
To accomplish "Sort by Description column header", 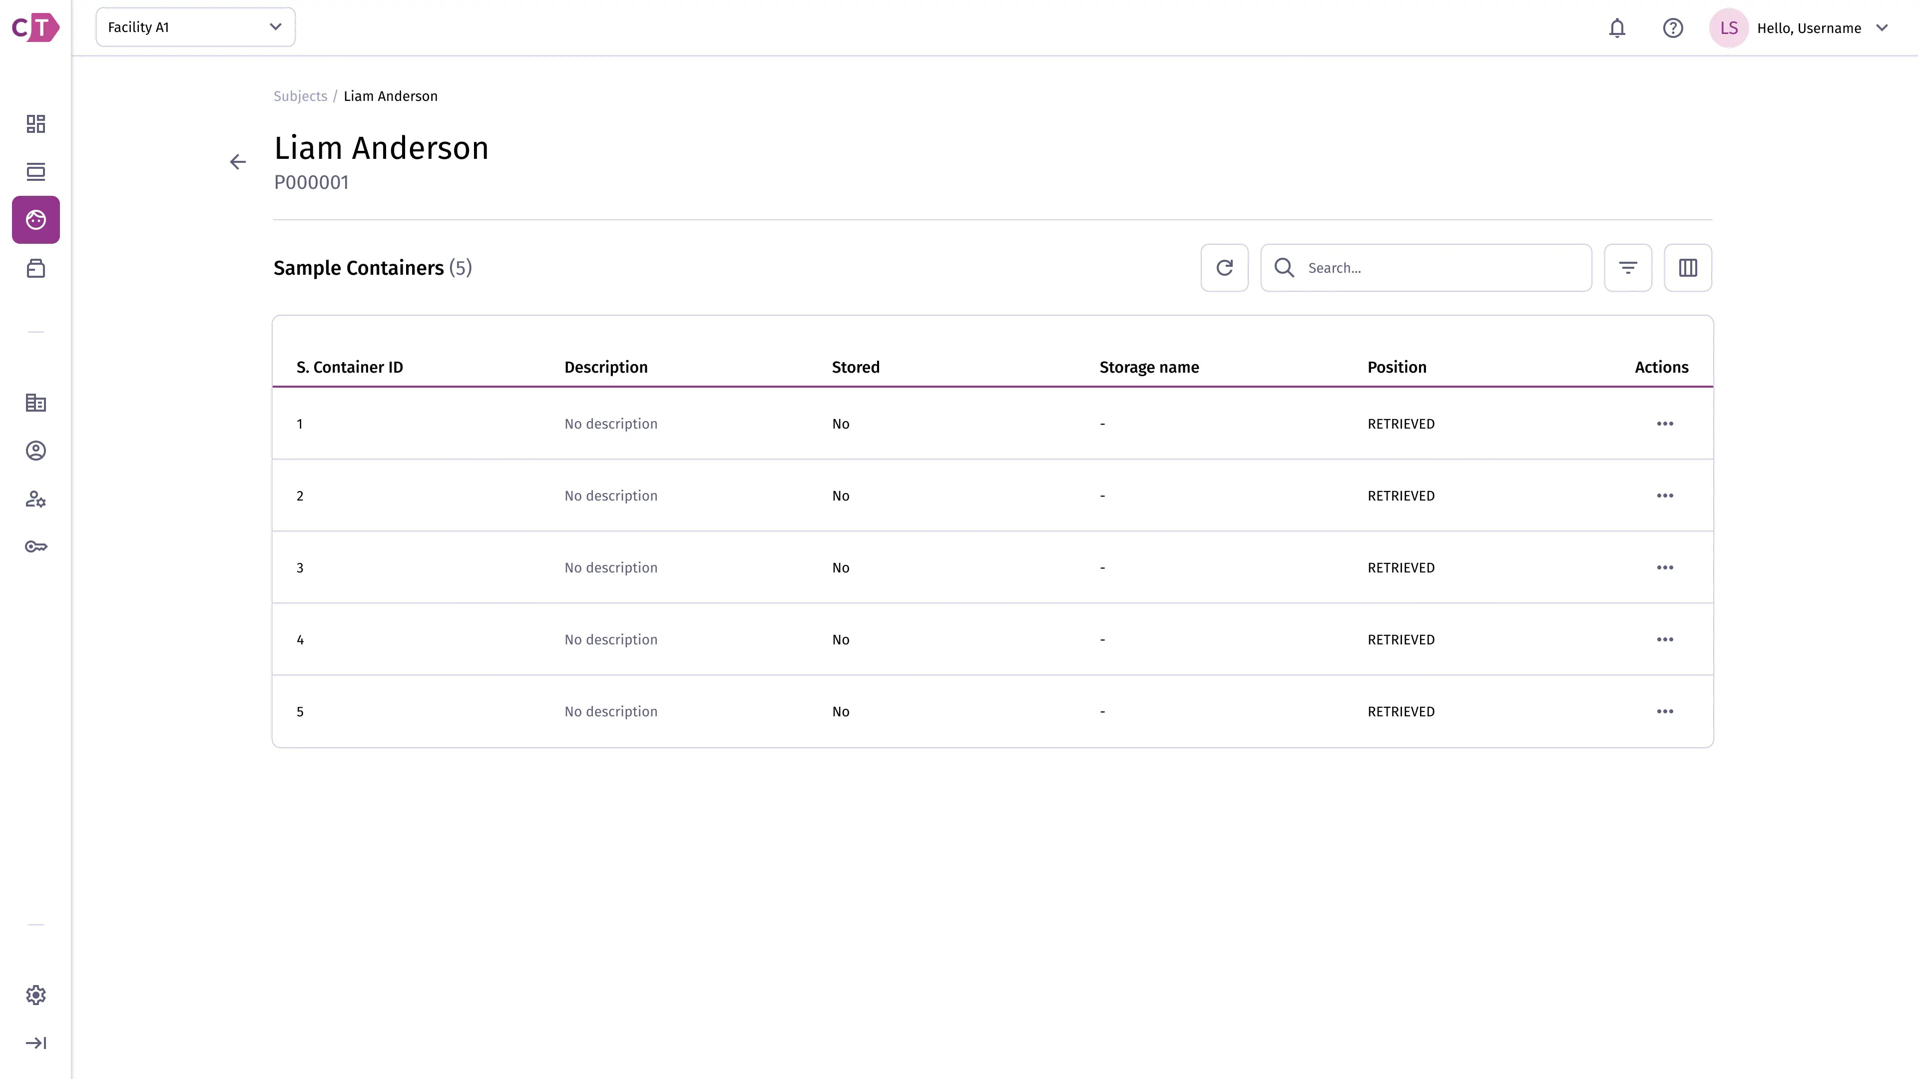I will click(x=605, y=367).
